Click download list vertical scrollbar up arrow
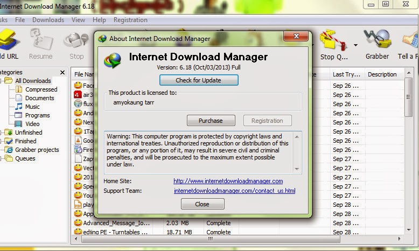Viewport: 419px width, 251px height. tap(409, 73)
